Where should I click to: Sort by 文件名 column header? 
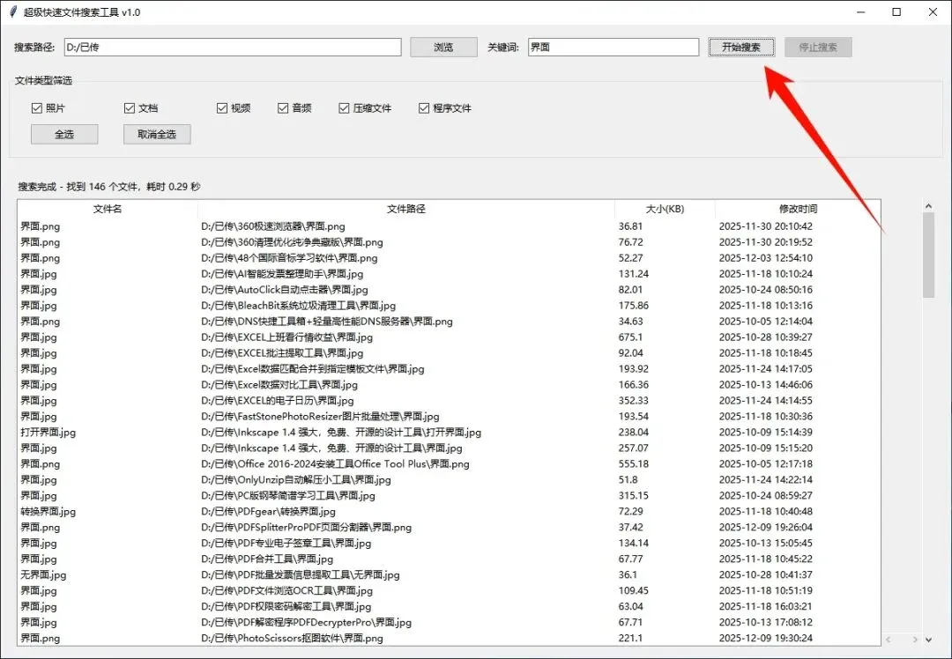pyautogui.click(x=108, y=209)
